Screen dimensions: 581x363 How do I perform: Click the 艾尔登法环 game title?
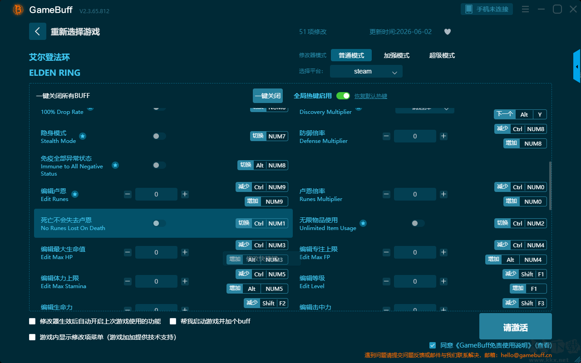tap(49, 57)
